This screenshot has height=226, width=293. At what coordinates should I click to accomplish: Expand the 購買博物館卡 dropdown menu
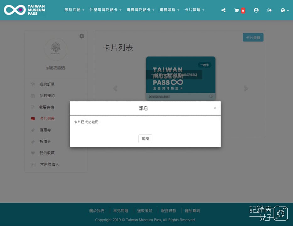(140, 10)
